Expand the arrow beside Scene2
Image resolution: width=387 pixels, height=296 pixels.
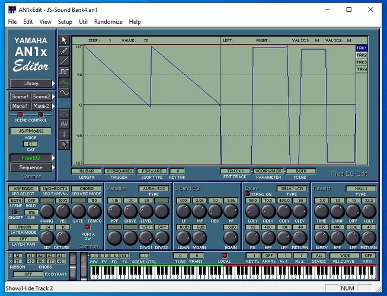(53, 96)
